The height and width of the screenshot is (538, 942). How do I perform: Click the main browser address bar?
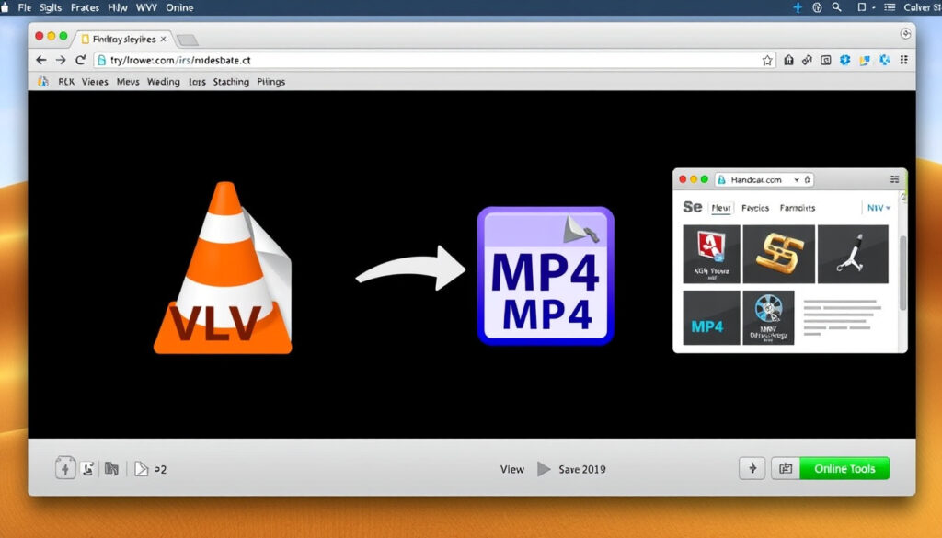tap(434, 60)
